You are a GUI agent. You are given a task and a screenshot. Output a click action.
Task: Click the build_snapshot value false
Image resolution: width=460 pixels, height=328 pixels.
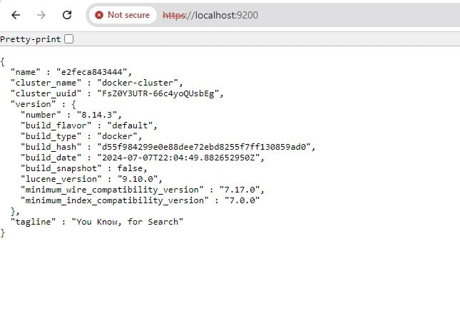(130, 168)
